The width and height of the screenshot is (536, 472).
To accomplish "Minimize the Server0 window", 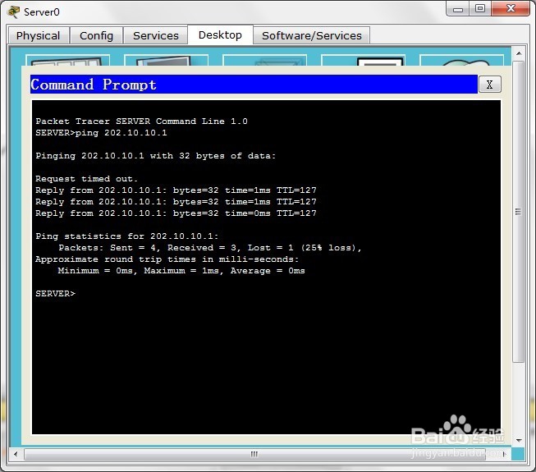I will (458, 9).
